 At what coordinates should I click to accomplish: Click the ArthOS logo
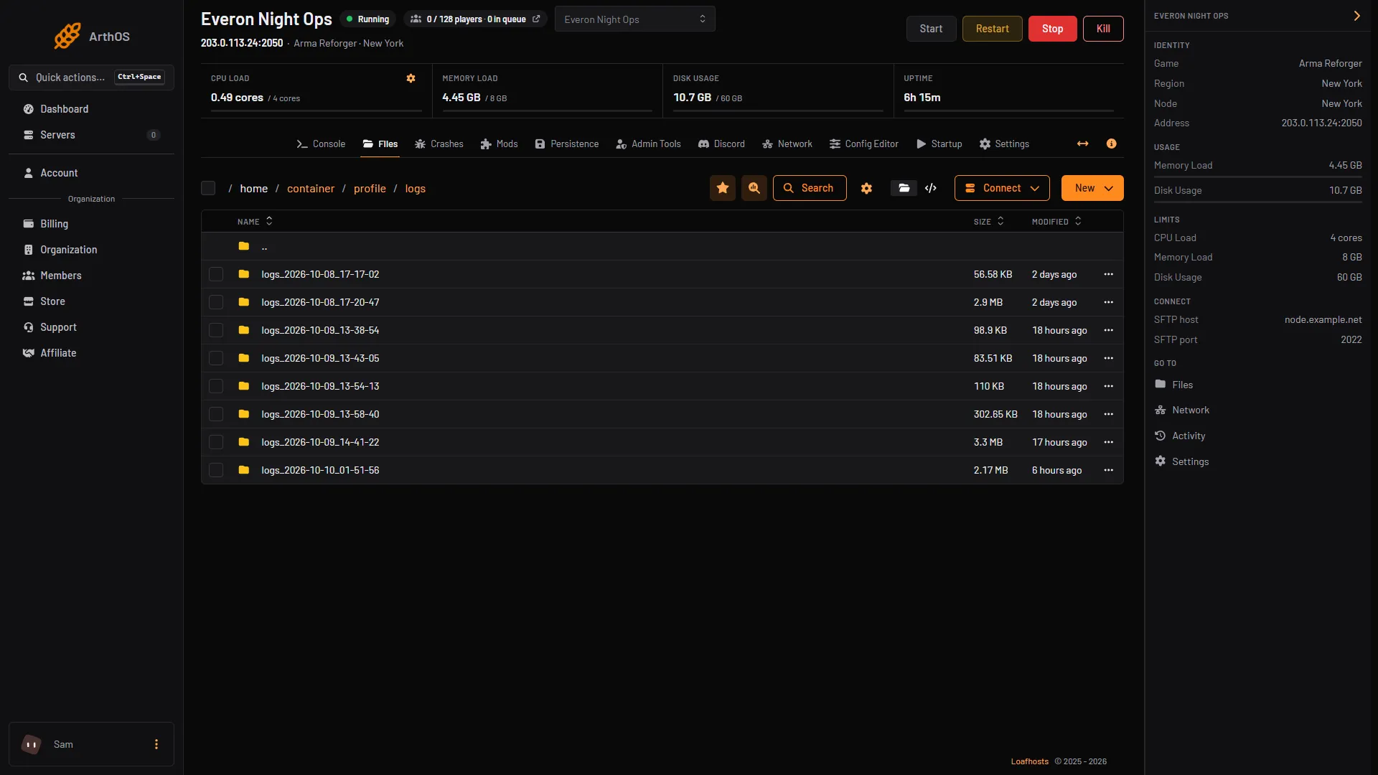point(92,36)
